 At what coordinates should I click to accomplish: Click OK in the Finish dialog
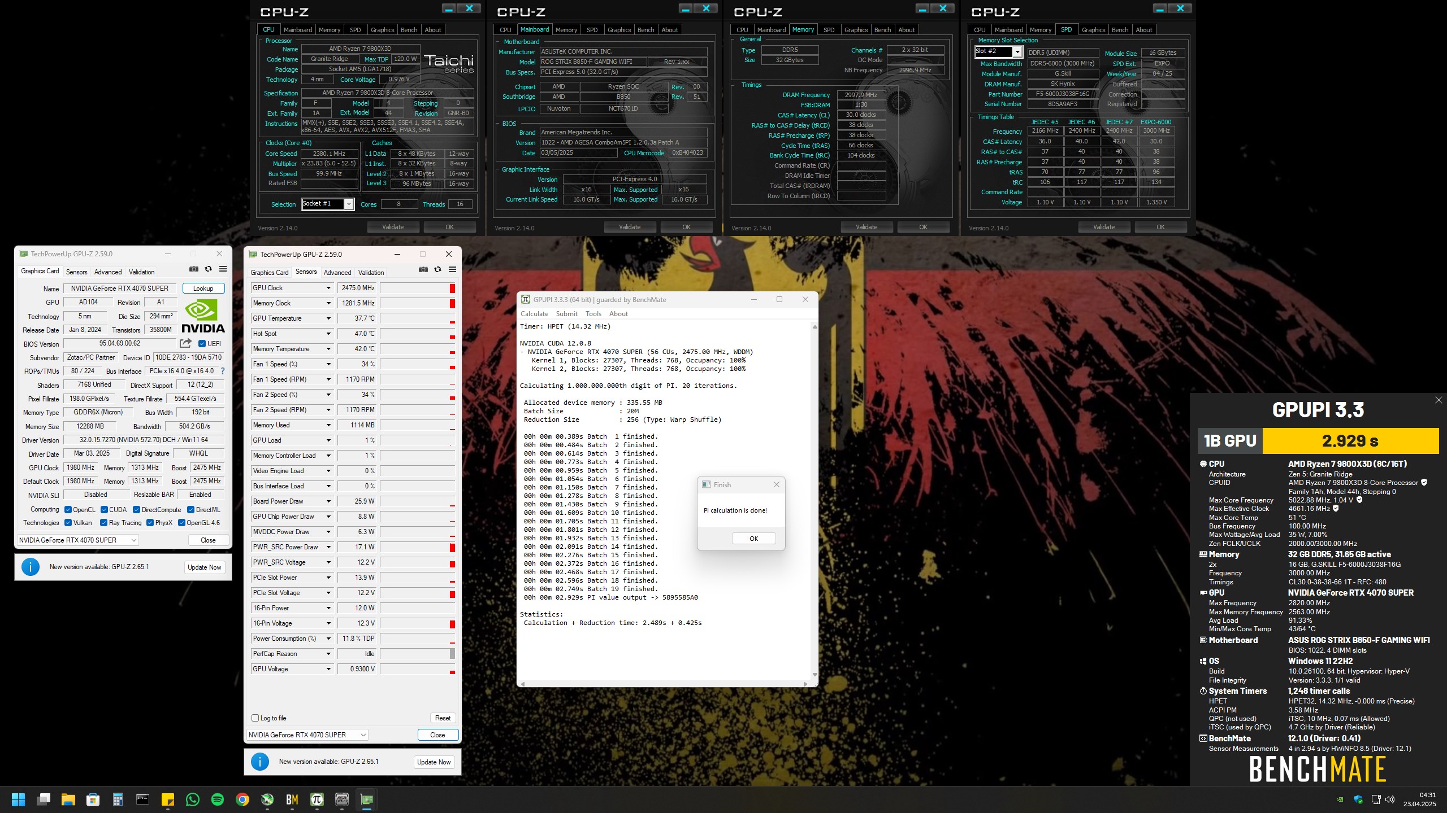pyautogui.click(x=753, y=539)
